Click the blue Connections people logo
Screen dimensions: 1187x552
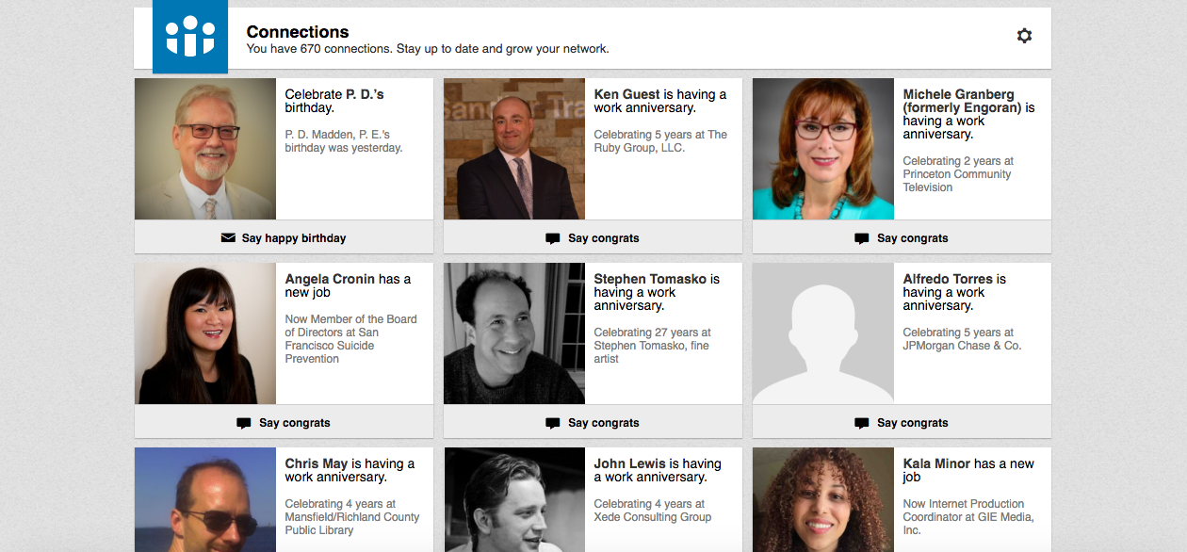pos(190,37)
